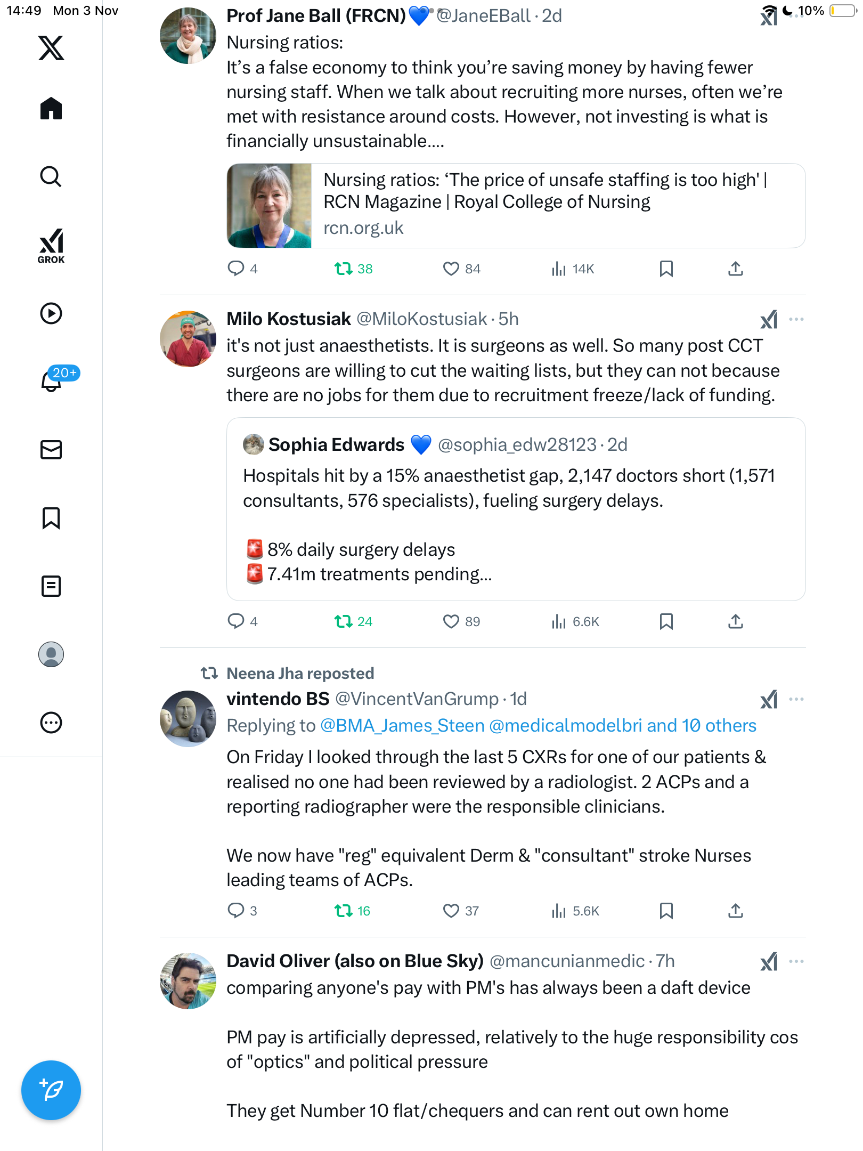This screenshot has height=1151, width=863.
Task: Go to the Home feed
Action: (x=51, y=109)
